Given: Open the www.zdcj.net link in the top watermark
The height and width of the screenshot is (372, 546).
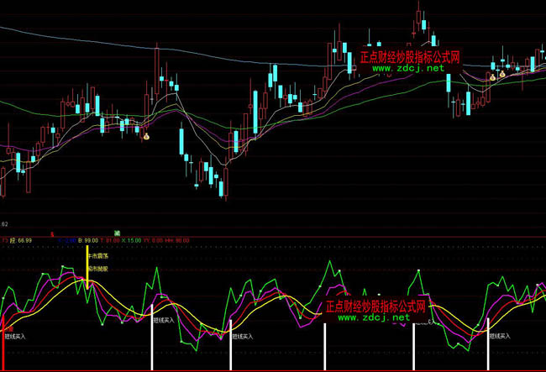Looking at the screenshot, I should (407, 68).
